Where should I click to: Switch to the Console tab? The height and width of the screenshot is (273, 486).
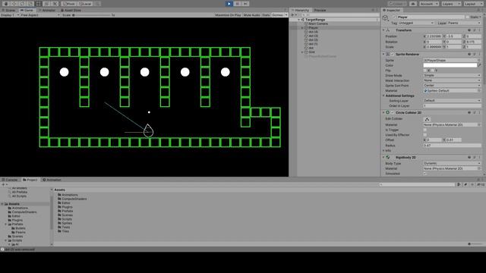10,180
